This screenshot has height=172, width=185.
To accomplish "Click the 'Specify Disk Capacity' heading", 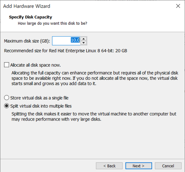I will 30,17.
